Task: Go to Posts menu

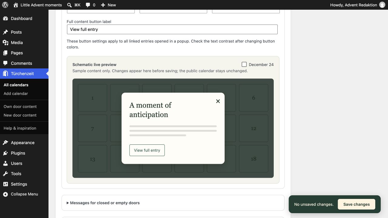Action: click(24, 32)
